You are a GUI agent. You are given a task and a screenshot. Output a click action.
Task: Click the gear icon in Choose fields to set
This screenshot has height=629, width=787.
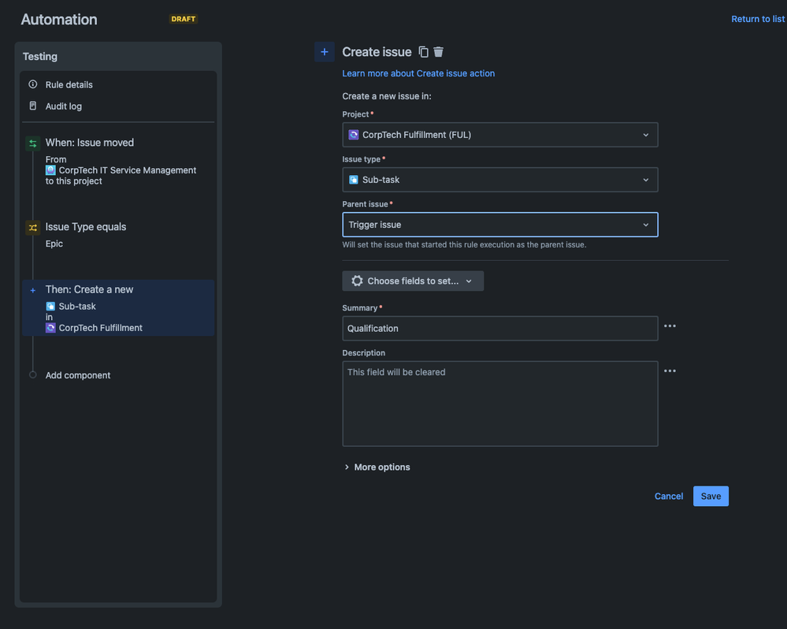[x=357, y=281]
